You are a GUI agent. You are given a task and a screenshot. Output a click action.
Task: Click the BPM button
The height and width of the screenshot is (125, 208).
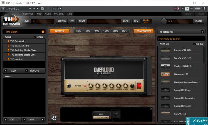click(x=136, y=21)
